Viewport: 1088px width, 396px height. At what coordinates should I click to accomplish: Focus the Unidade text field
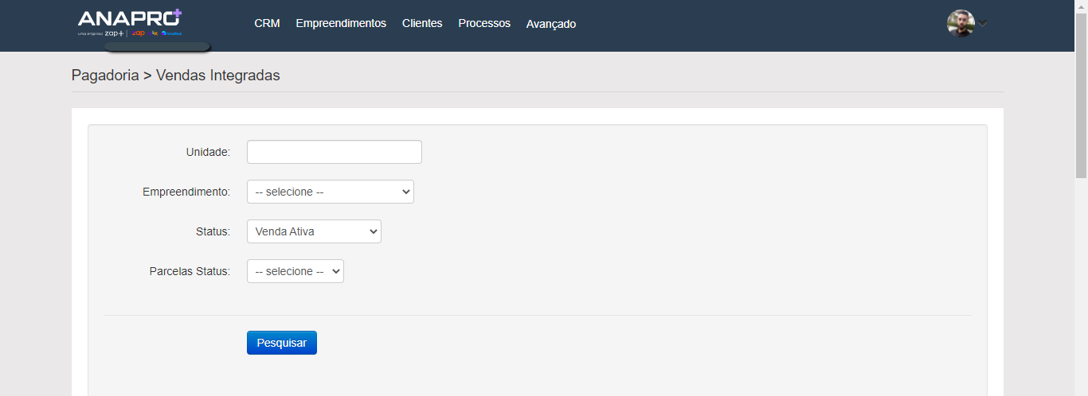(334, 152)
